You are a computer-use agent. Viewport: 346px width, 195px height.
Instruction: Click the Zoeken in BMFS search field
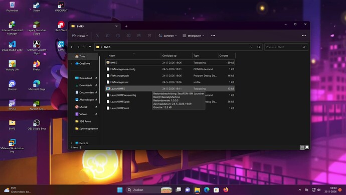[286, 47]
